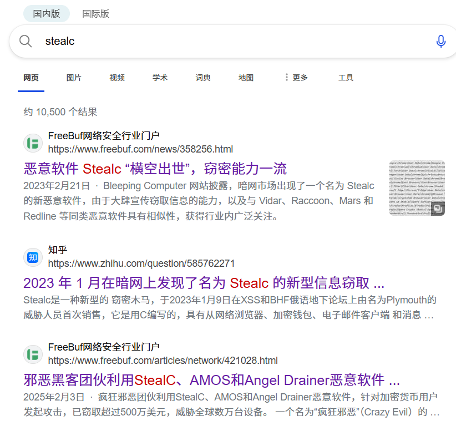Click the FreeBuf favicon of articles/network/421028 result

pos(33,354)
